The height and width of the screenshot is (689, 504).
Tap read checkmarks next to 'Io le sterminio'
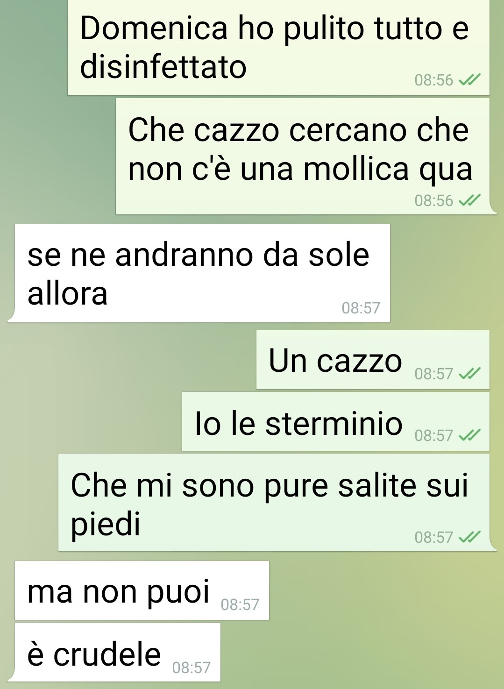tap(469, 436)
